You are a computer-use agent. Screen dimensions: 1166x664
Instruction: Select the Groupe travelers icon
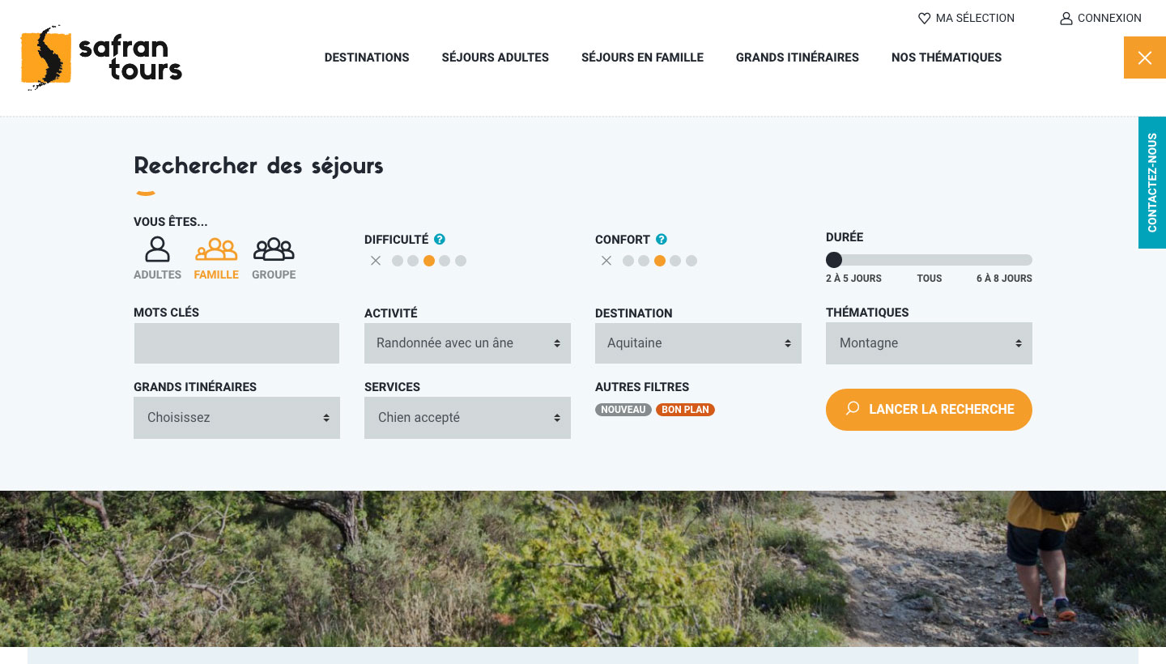(274, 249)
